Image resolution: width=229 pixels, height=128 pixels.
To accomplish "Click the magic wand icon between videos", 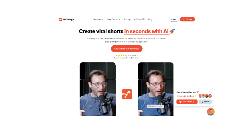I will point(127,94).
